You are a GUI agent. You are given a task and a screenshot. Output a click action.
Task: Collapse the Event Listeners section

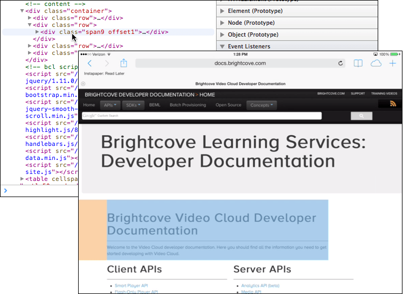[x=223, y=46]
